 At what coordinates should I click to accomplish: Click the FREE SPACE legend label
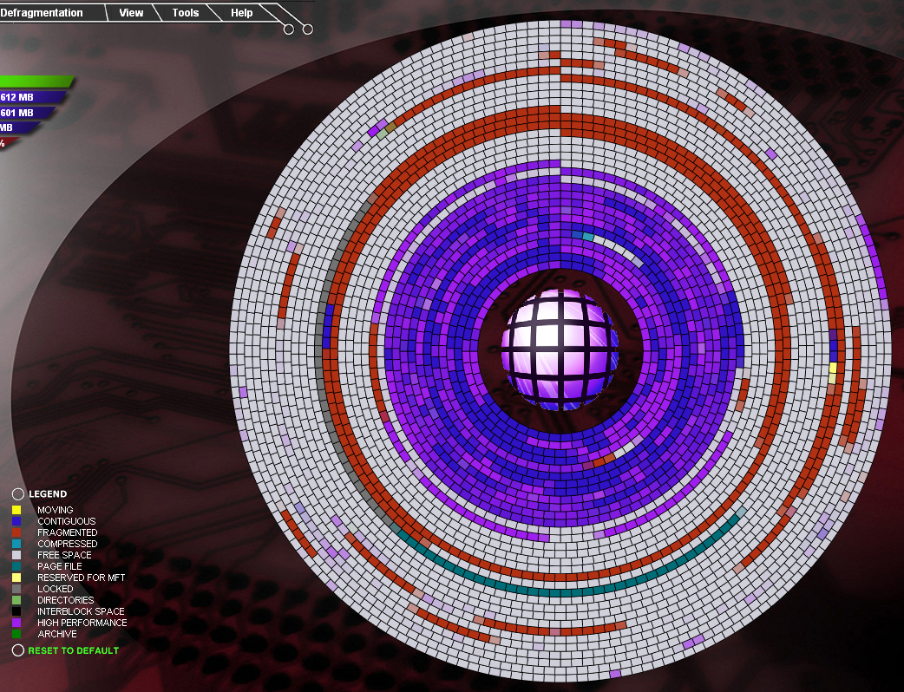click(64, 555)
